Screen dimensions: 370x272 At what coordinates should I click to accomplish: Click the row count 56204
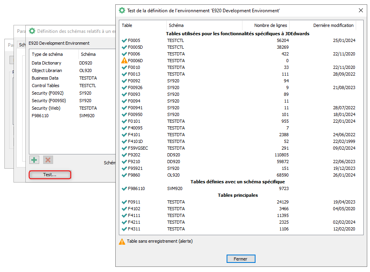(283, 40)
